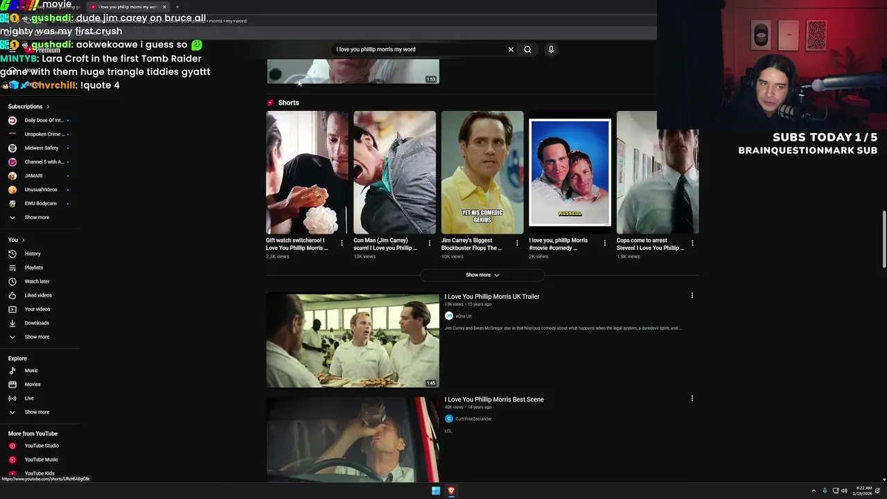This screenshot has width=887, height=499.
Task: Open YouTube Studio link
Action: click(42, 446)
